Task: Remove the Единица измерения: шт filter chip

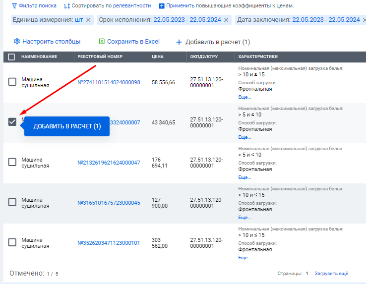Action: 88,20
